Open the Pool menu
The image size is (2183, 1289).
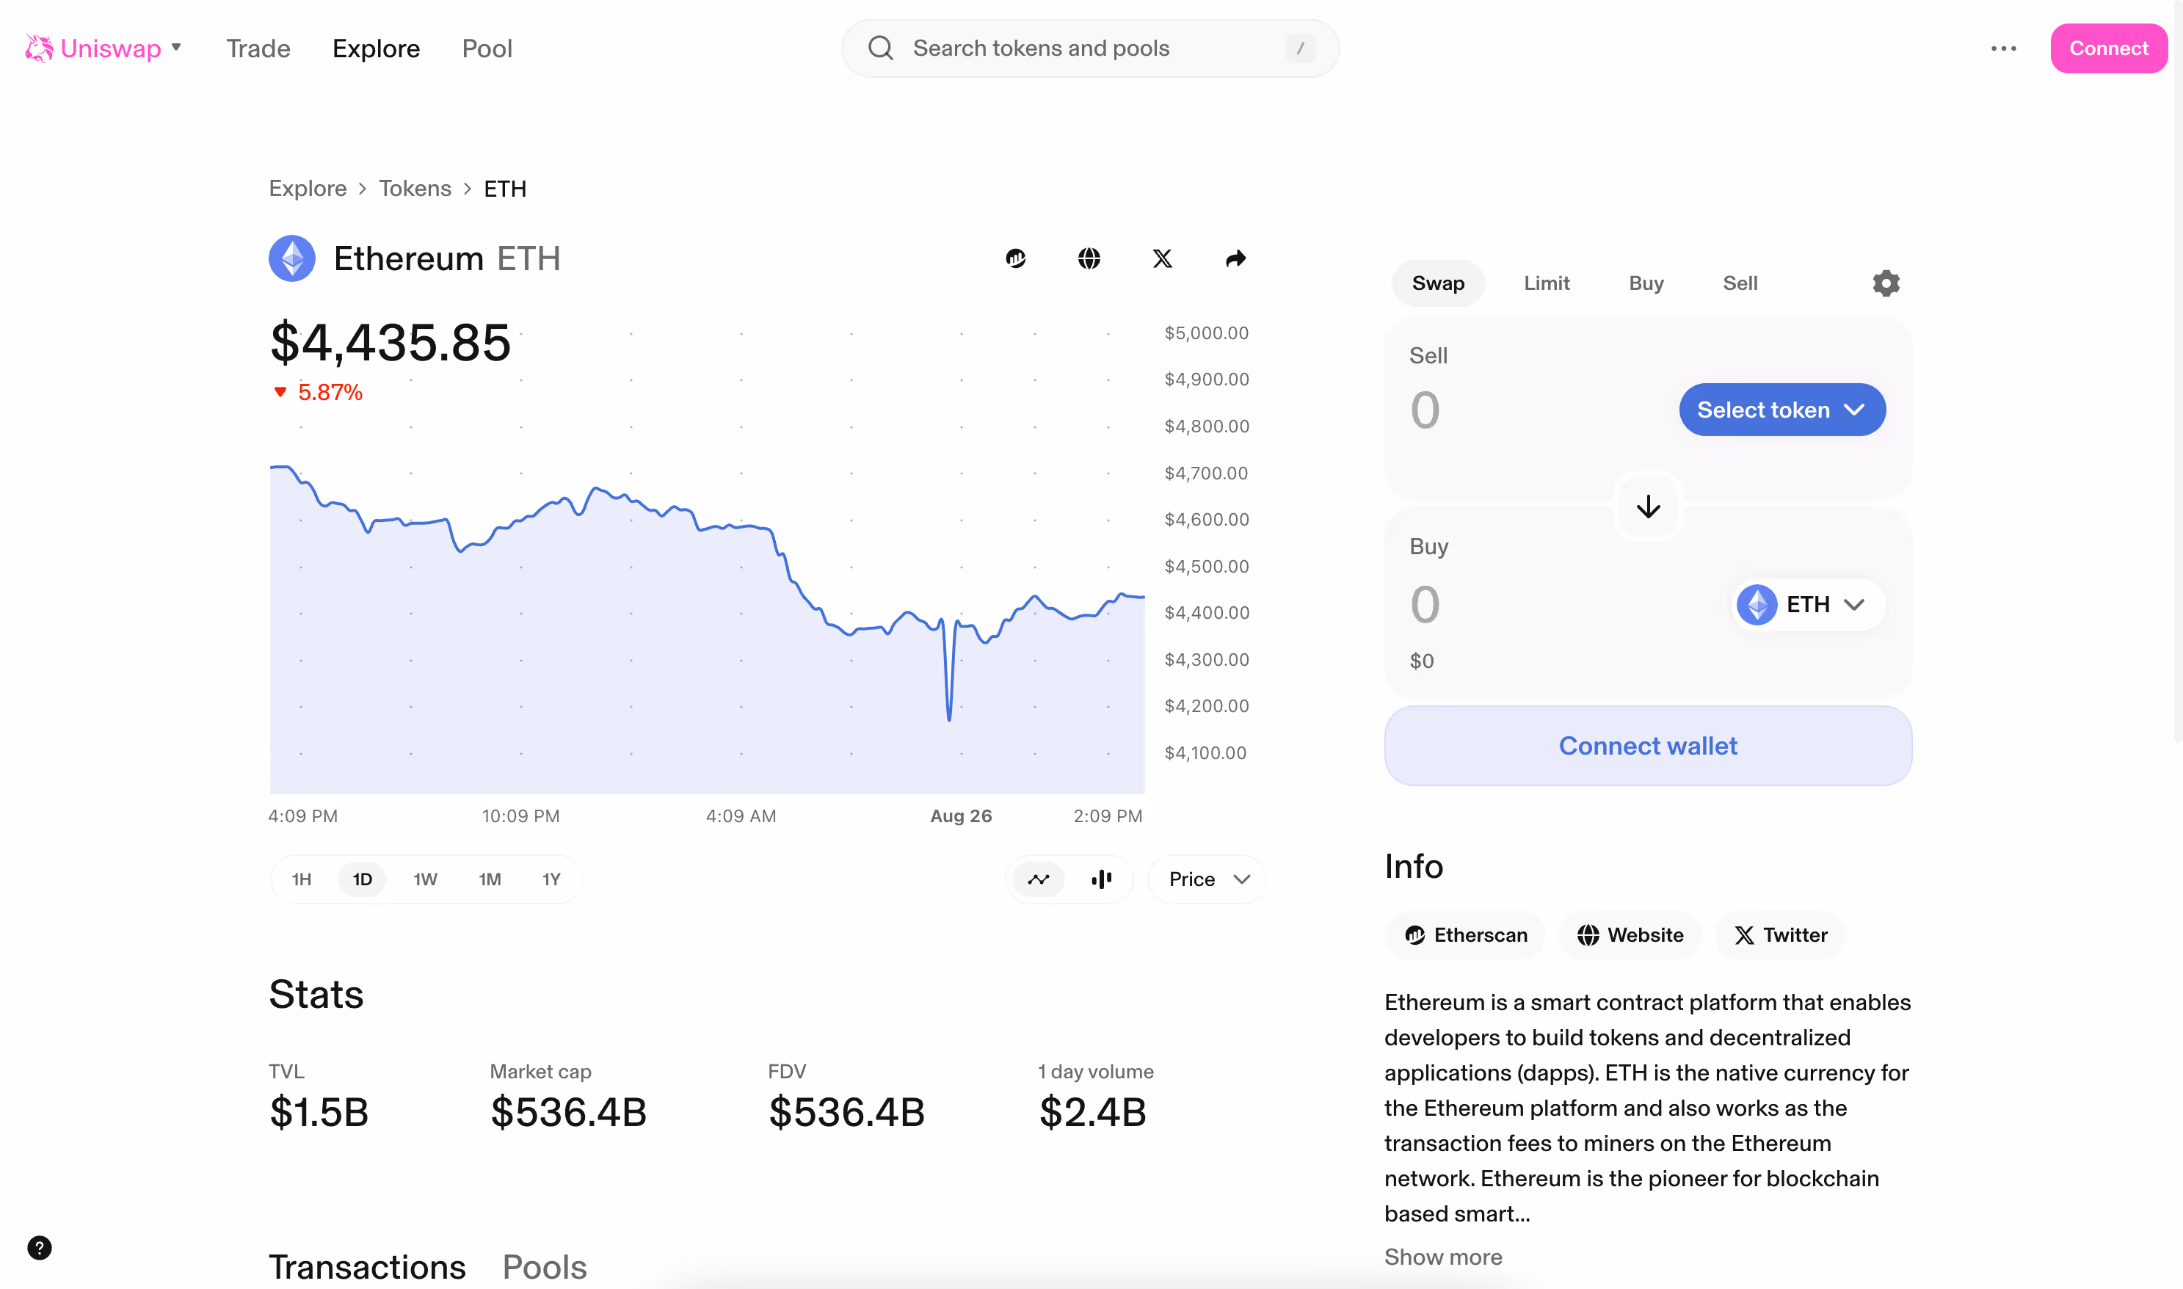[487, 48]
